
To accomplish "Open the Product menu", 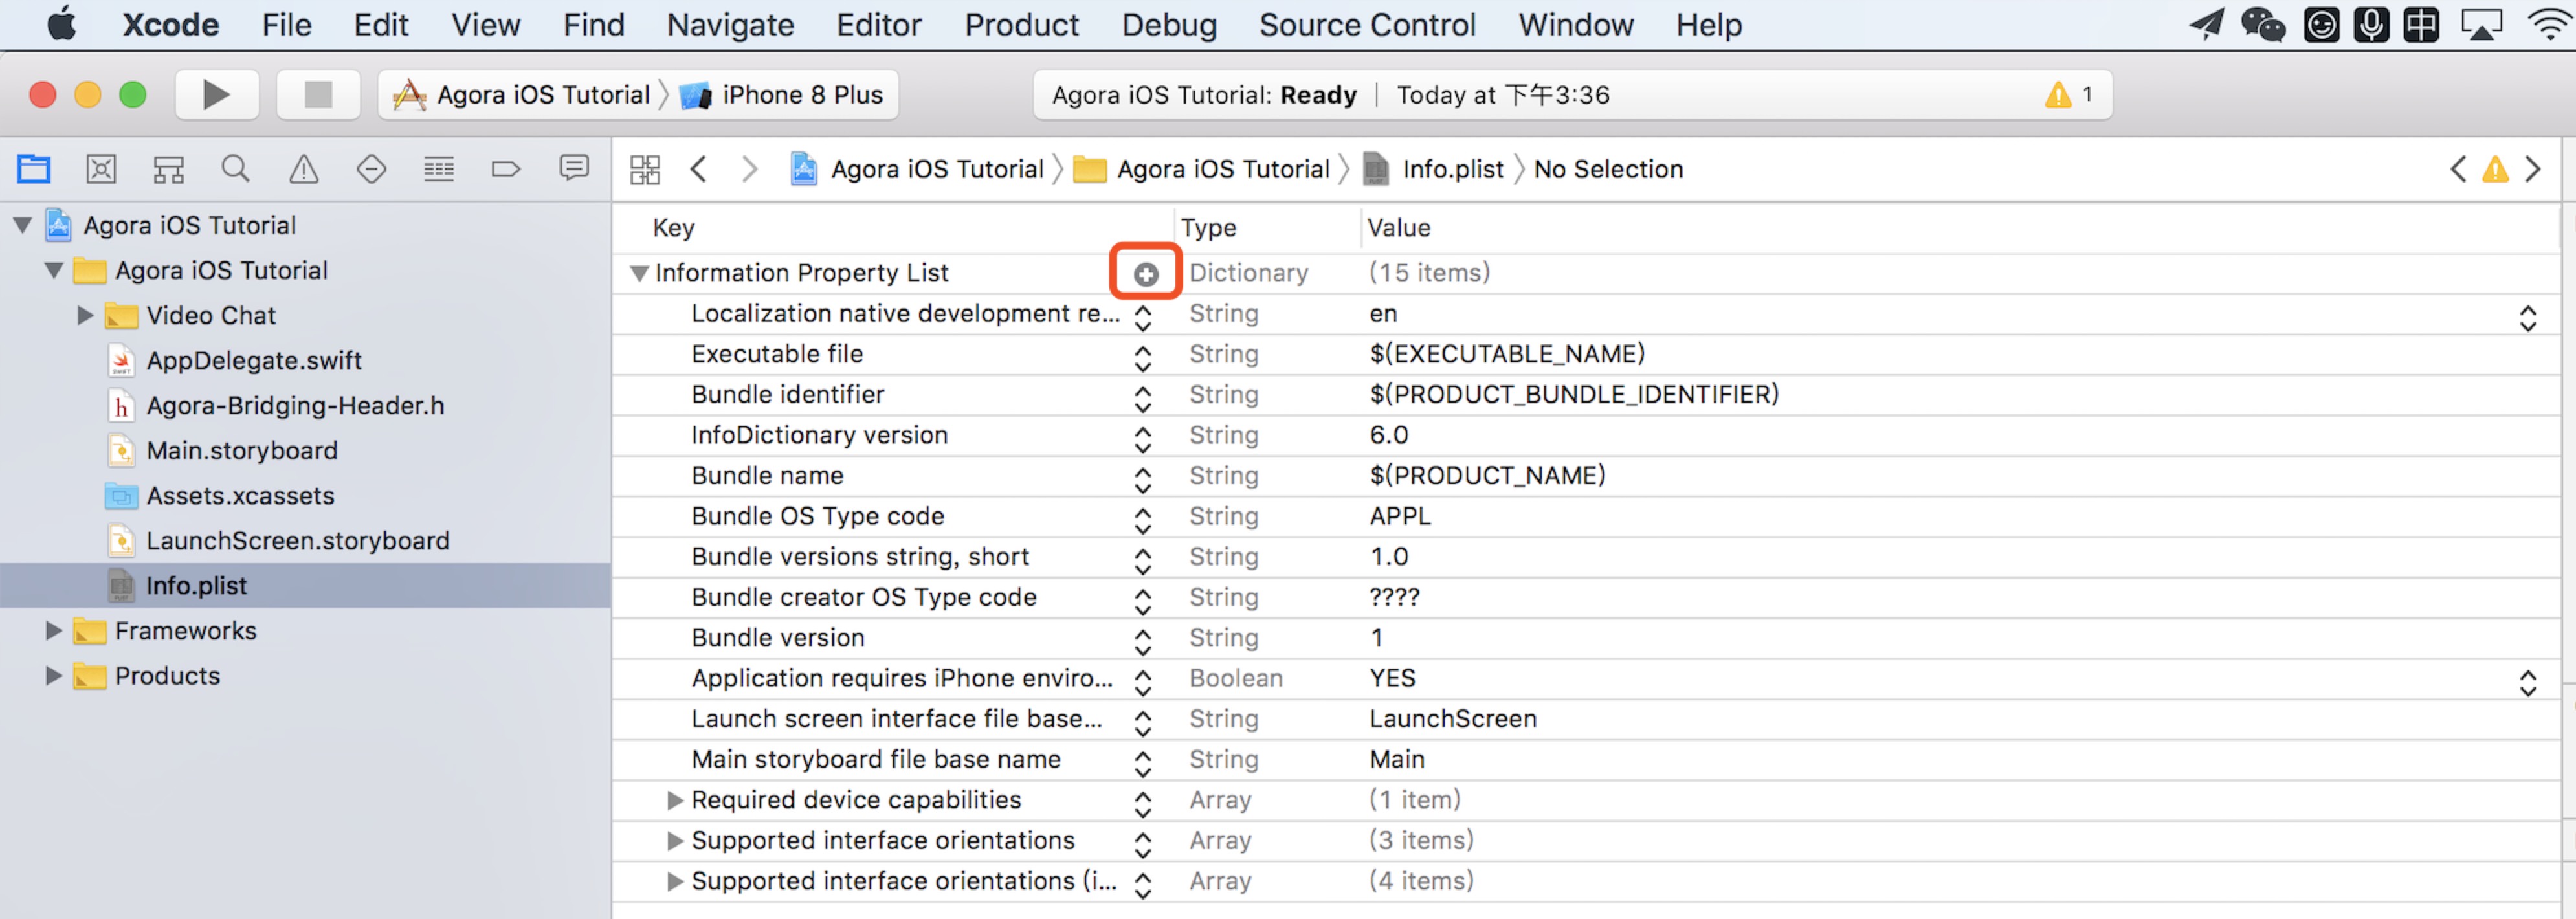I will pyautogui.click(x=1021, y=24).
